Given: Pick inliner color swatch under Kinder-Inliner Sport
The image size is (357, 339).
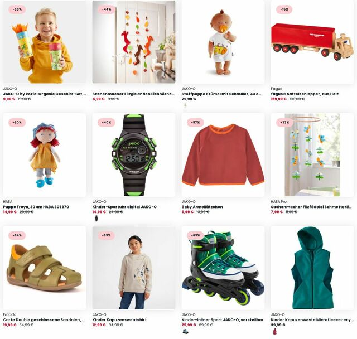Looking at the screenshot, I should click(186, 332).
